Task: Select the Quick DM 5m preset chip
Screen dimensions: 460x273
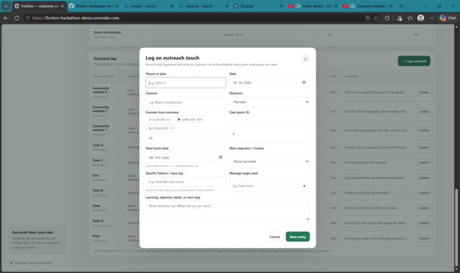Action: (159, 120)
